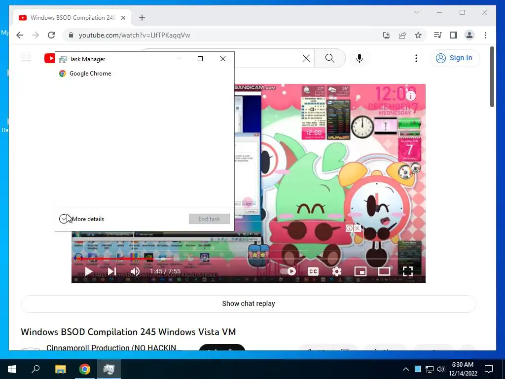This screenshot has width=505, height=379.
Task: Open Windows Start menu
Action: tap(12, 369)
